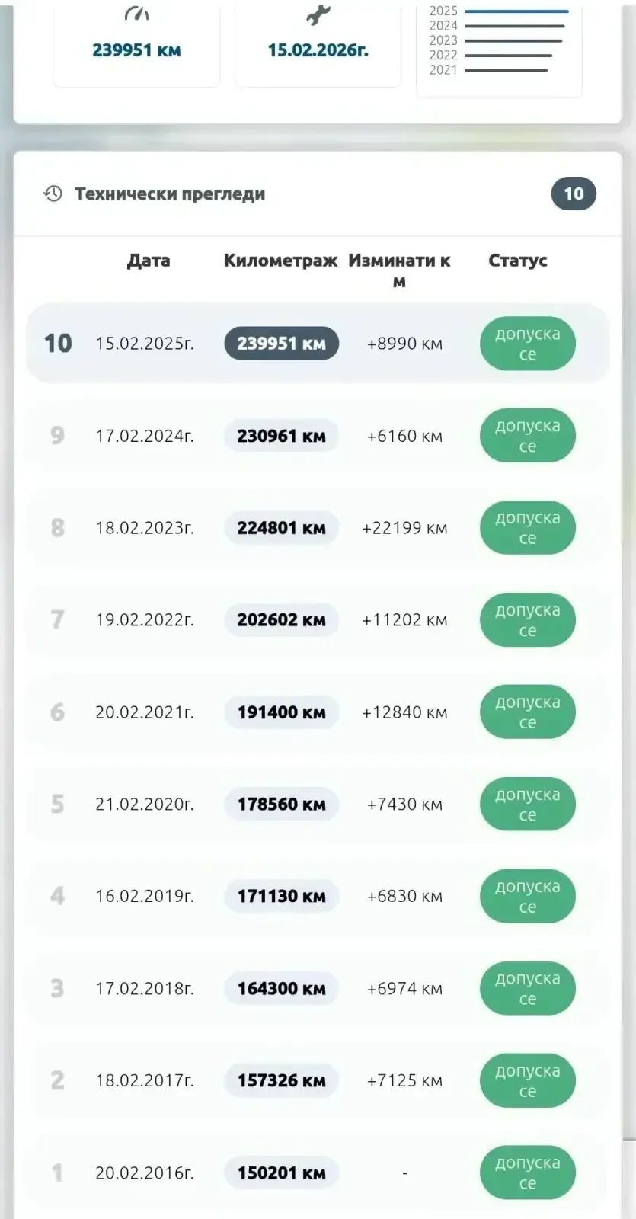636x1219 pixels.
Task: Click допуска се status for 18.02.2023г.
Action: pos(527,527)
